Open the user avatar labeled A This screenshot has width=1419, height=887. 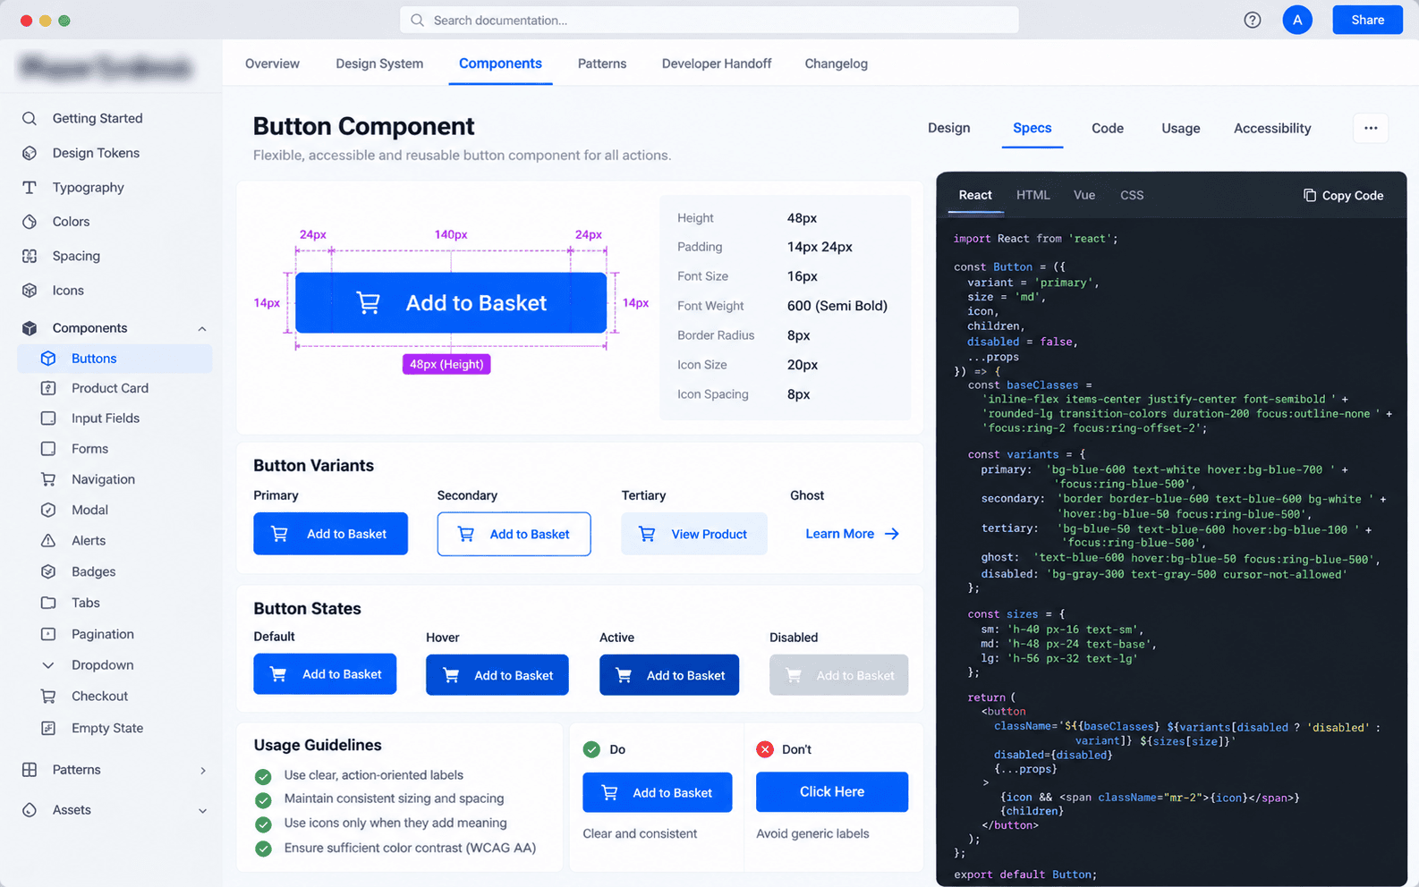coord(1296,20)
